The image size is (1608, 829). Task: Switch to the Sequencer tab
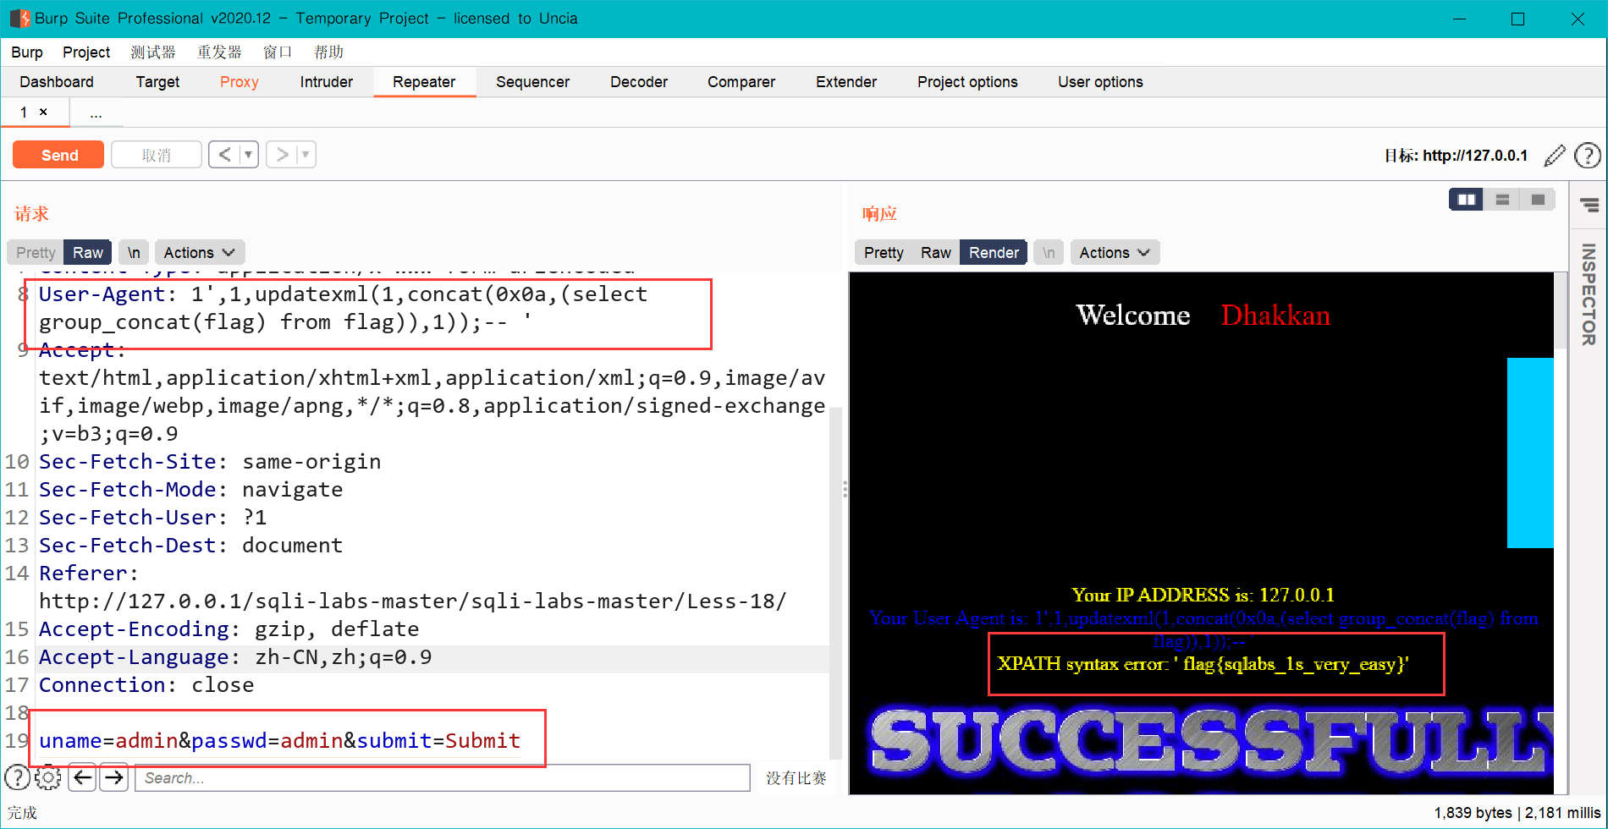(x=532, y=82)
